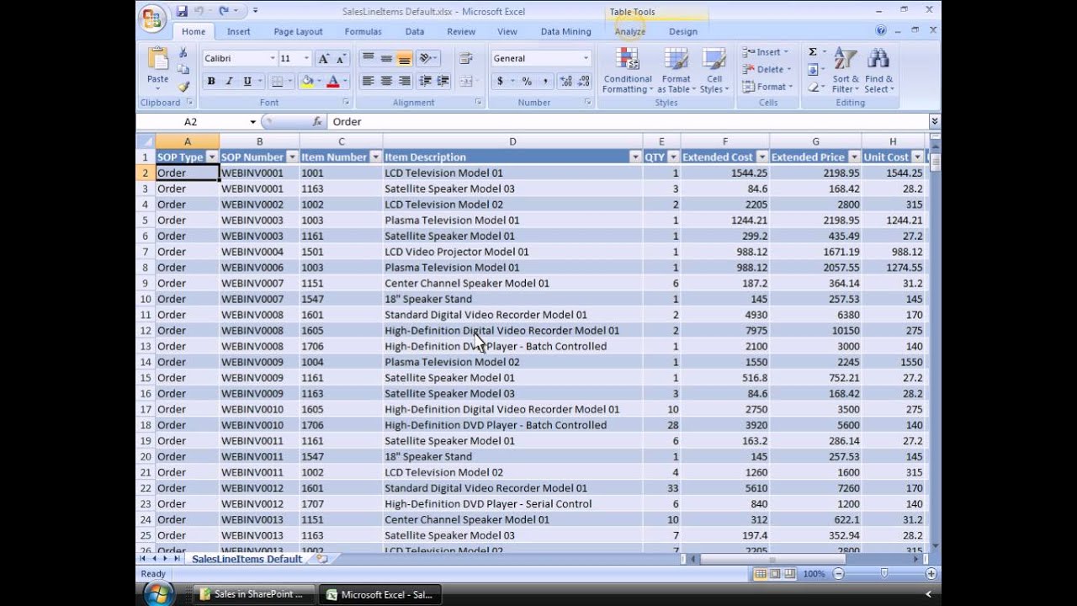Open fill color dropdown arrow
The height and width of the screenshot is (606, 1077).
pos(320,82)
